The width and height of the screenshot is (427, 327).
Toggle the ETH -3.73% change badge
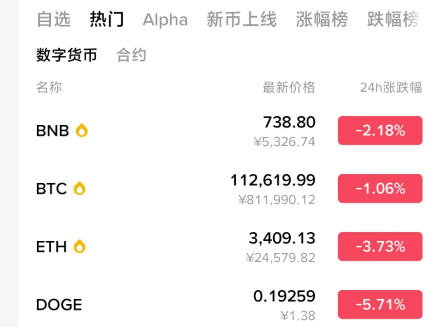pyautogui.click(x=380, y=246)
